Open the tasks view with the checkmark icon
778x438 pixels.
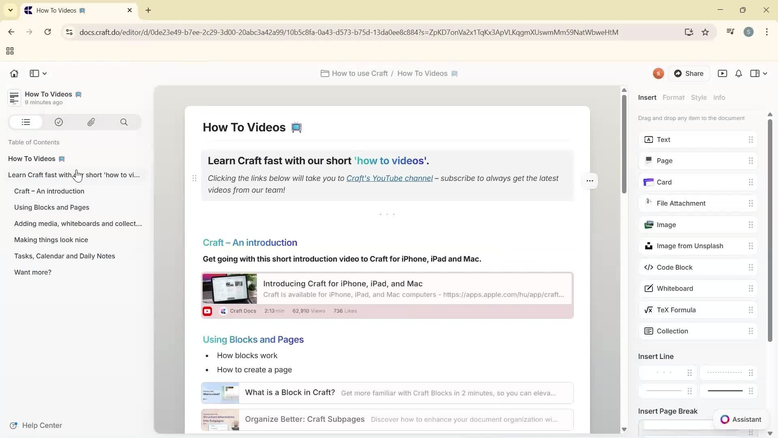58,122
